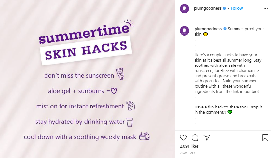
Task: Open plumgoodness avatar in post header
Action: (185, 8)
